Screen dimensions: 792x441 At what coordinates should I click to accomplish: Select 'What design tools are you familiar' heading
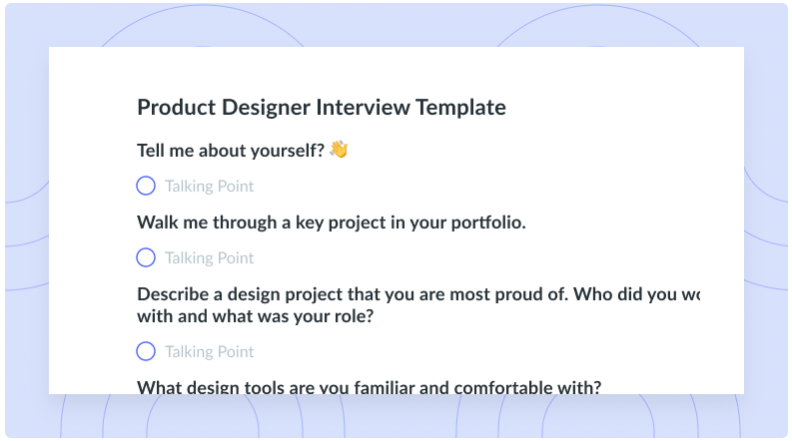(370, 387)
